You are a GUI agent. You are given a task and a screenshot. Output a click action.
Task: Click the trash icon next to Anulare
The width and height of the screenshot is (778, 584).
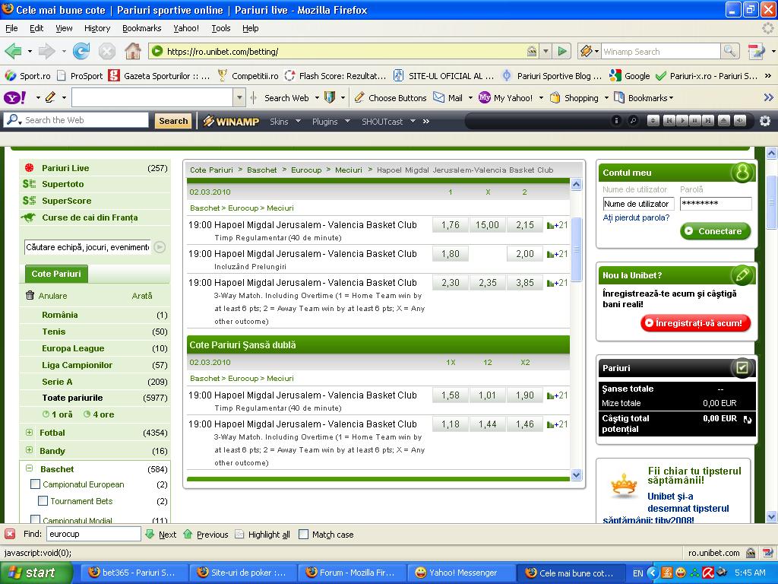30,296
